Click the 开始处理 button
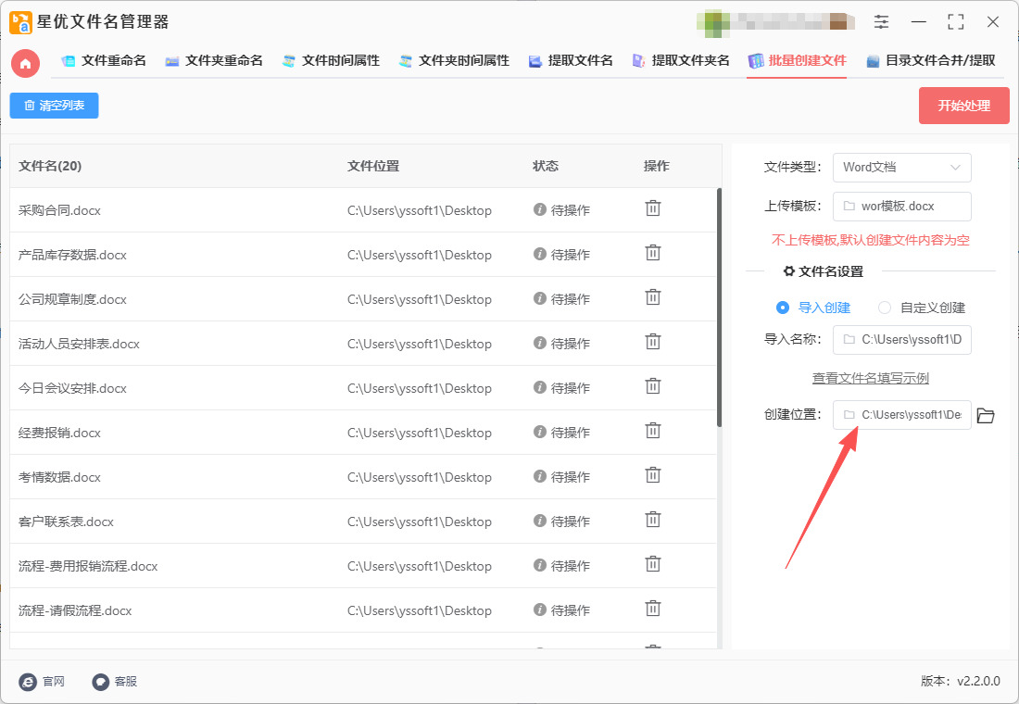This screenshot has width=1019, height=704. pos(963,106)
